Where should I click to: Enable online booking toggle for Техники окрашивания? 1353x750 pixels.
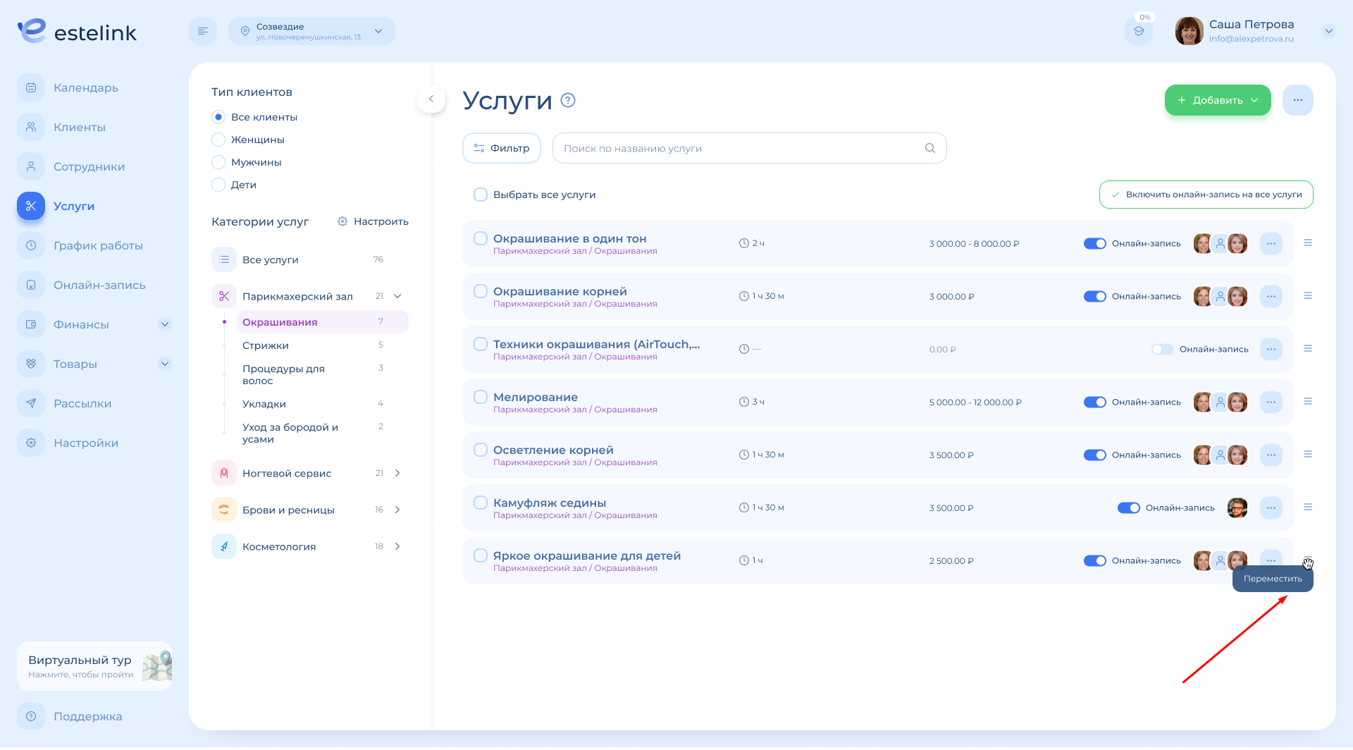[x=1162, y=350]
